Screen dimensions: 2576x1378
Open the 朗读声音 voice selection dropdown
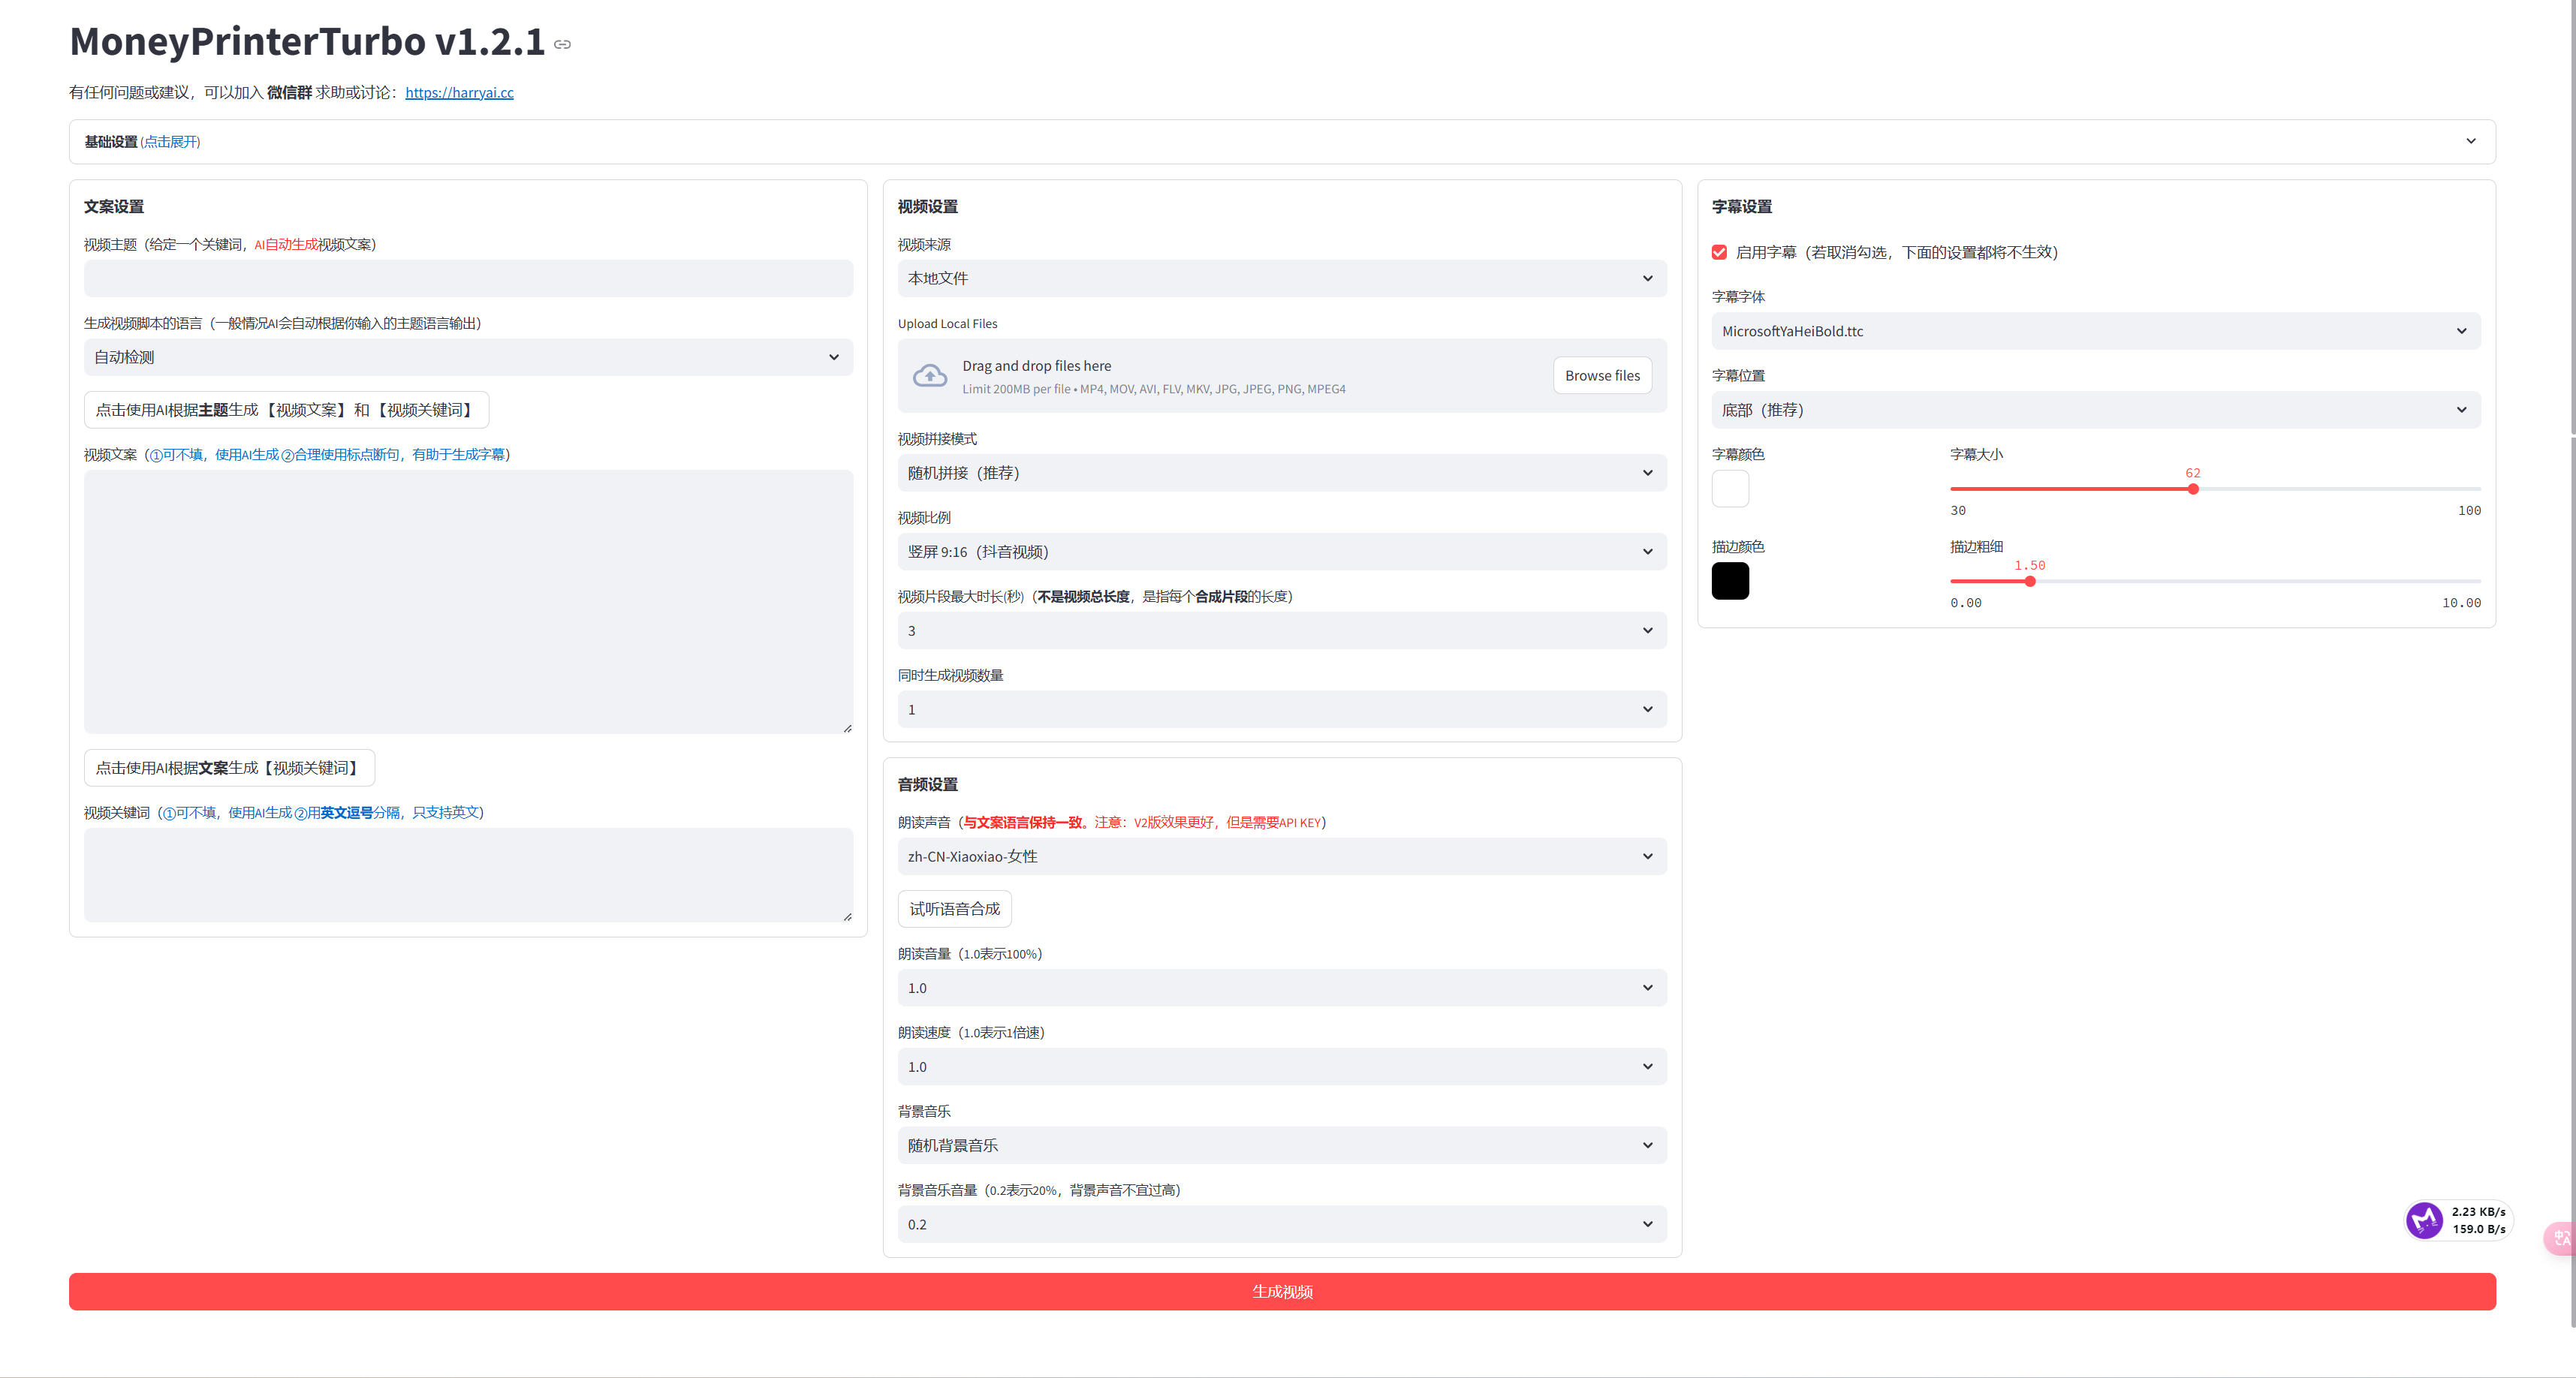tap(1281, 856)
